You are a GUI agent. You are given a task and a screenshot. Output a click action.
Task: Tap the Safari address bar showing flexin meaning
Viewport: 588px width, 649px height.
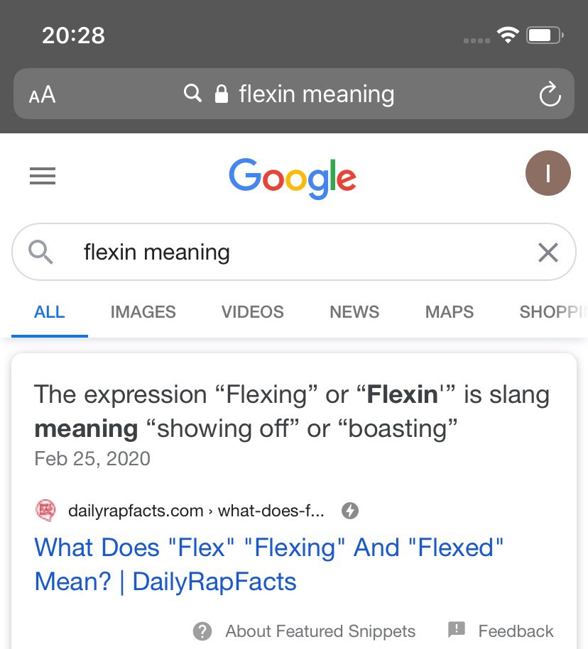click(294, 94)
